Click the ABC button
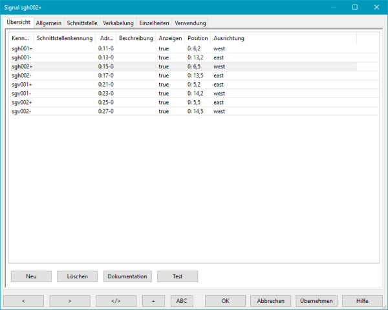The width and height of the screenshot is (388, 310). [x=181, y=301]
